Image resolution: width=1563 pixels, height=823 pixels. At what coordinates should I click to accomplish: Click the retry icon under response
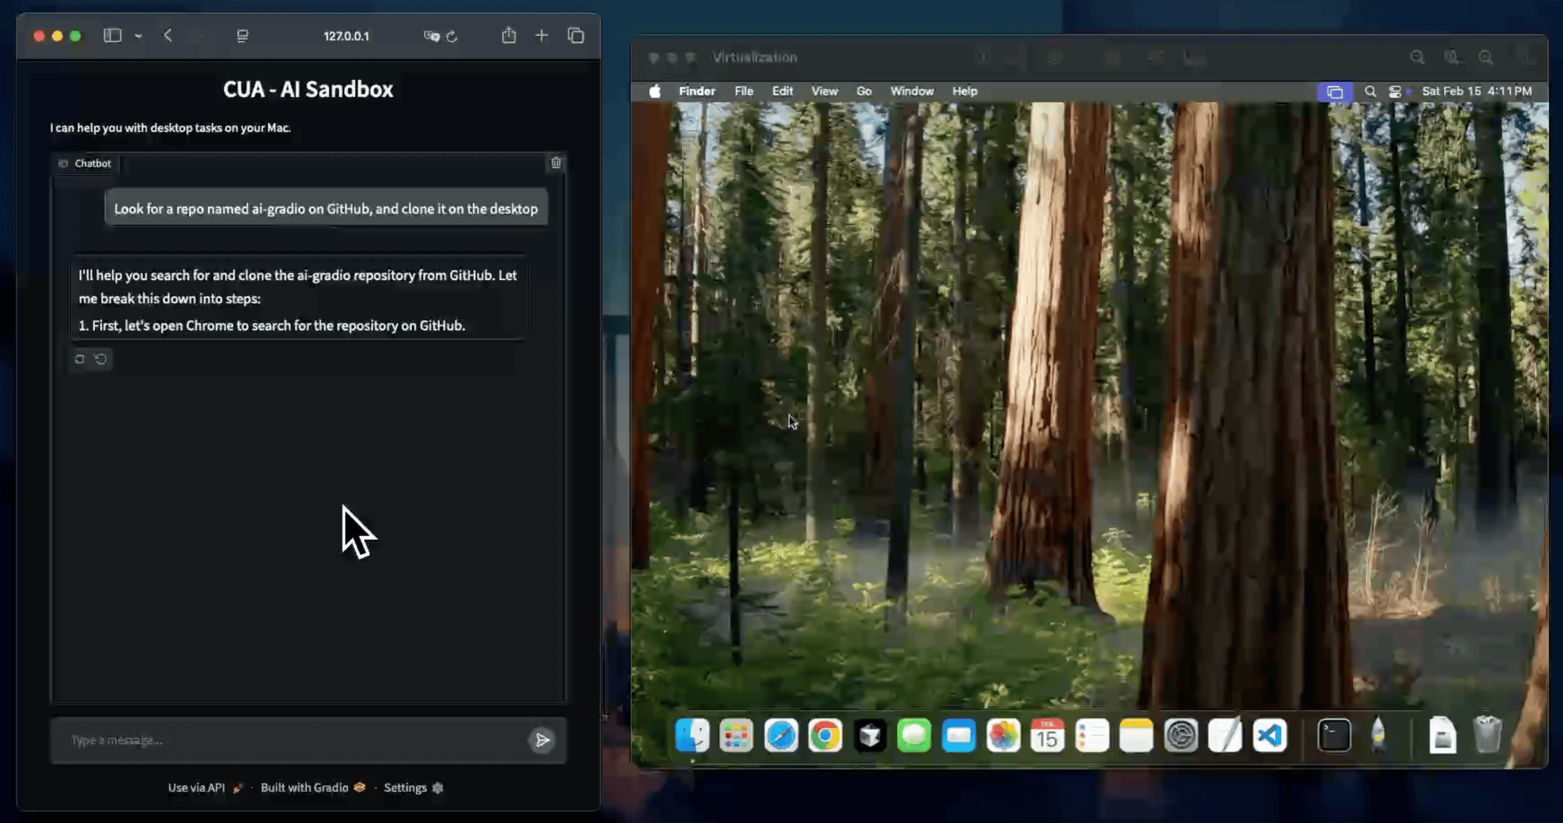click(x=80, y=359)
